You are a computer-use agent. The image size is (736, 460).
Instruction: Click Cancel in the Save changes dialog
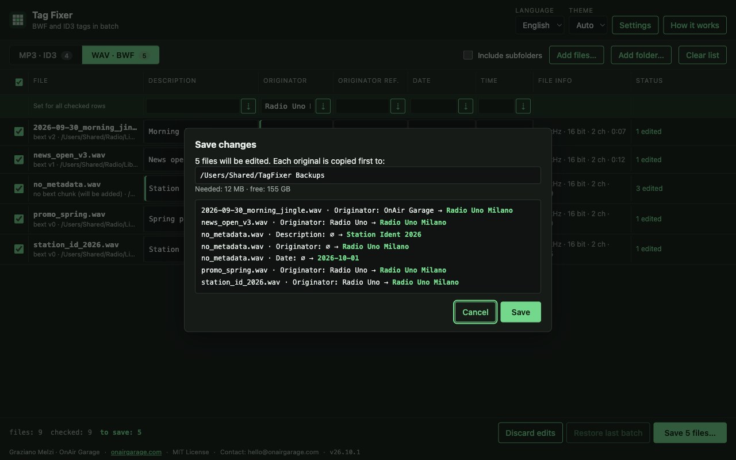click(476, 312)
